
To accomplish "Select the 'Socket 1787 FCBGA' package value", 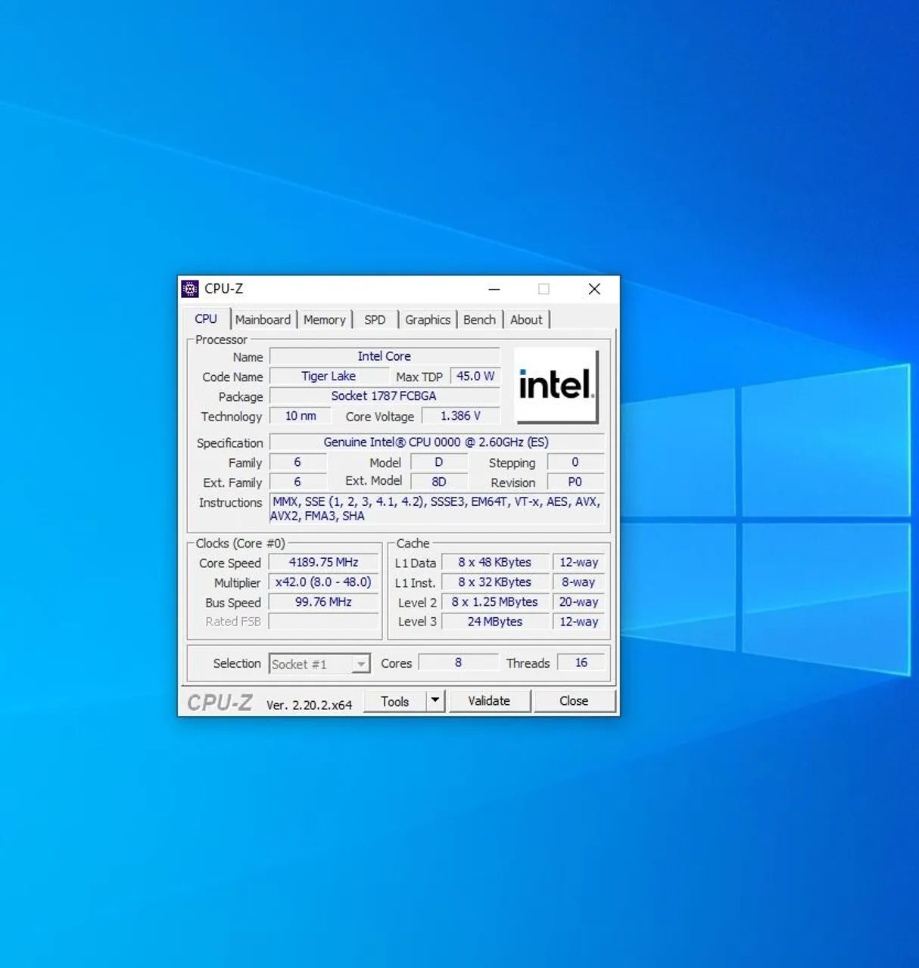I will click(385, 396).
